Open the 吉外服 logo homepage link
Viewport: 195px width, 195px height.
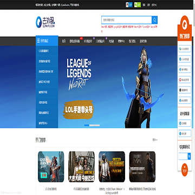point(45,22)
